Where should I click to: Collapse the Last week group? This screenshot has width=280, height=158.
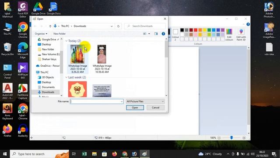[x=66, y=77]
